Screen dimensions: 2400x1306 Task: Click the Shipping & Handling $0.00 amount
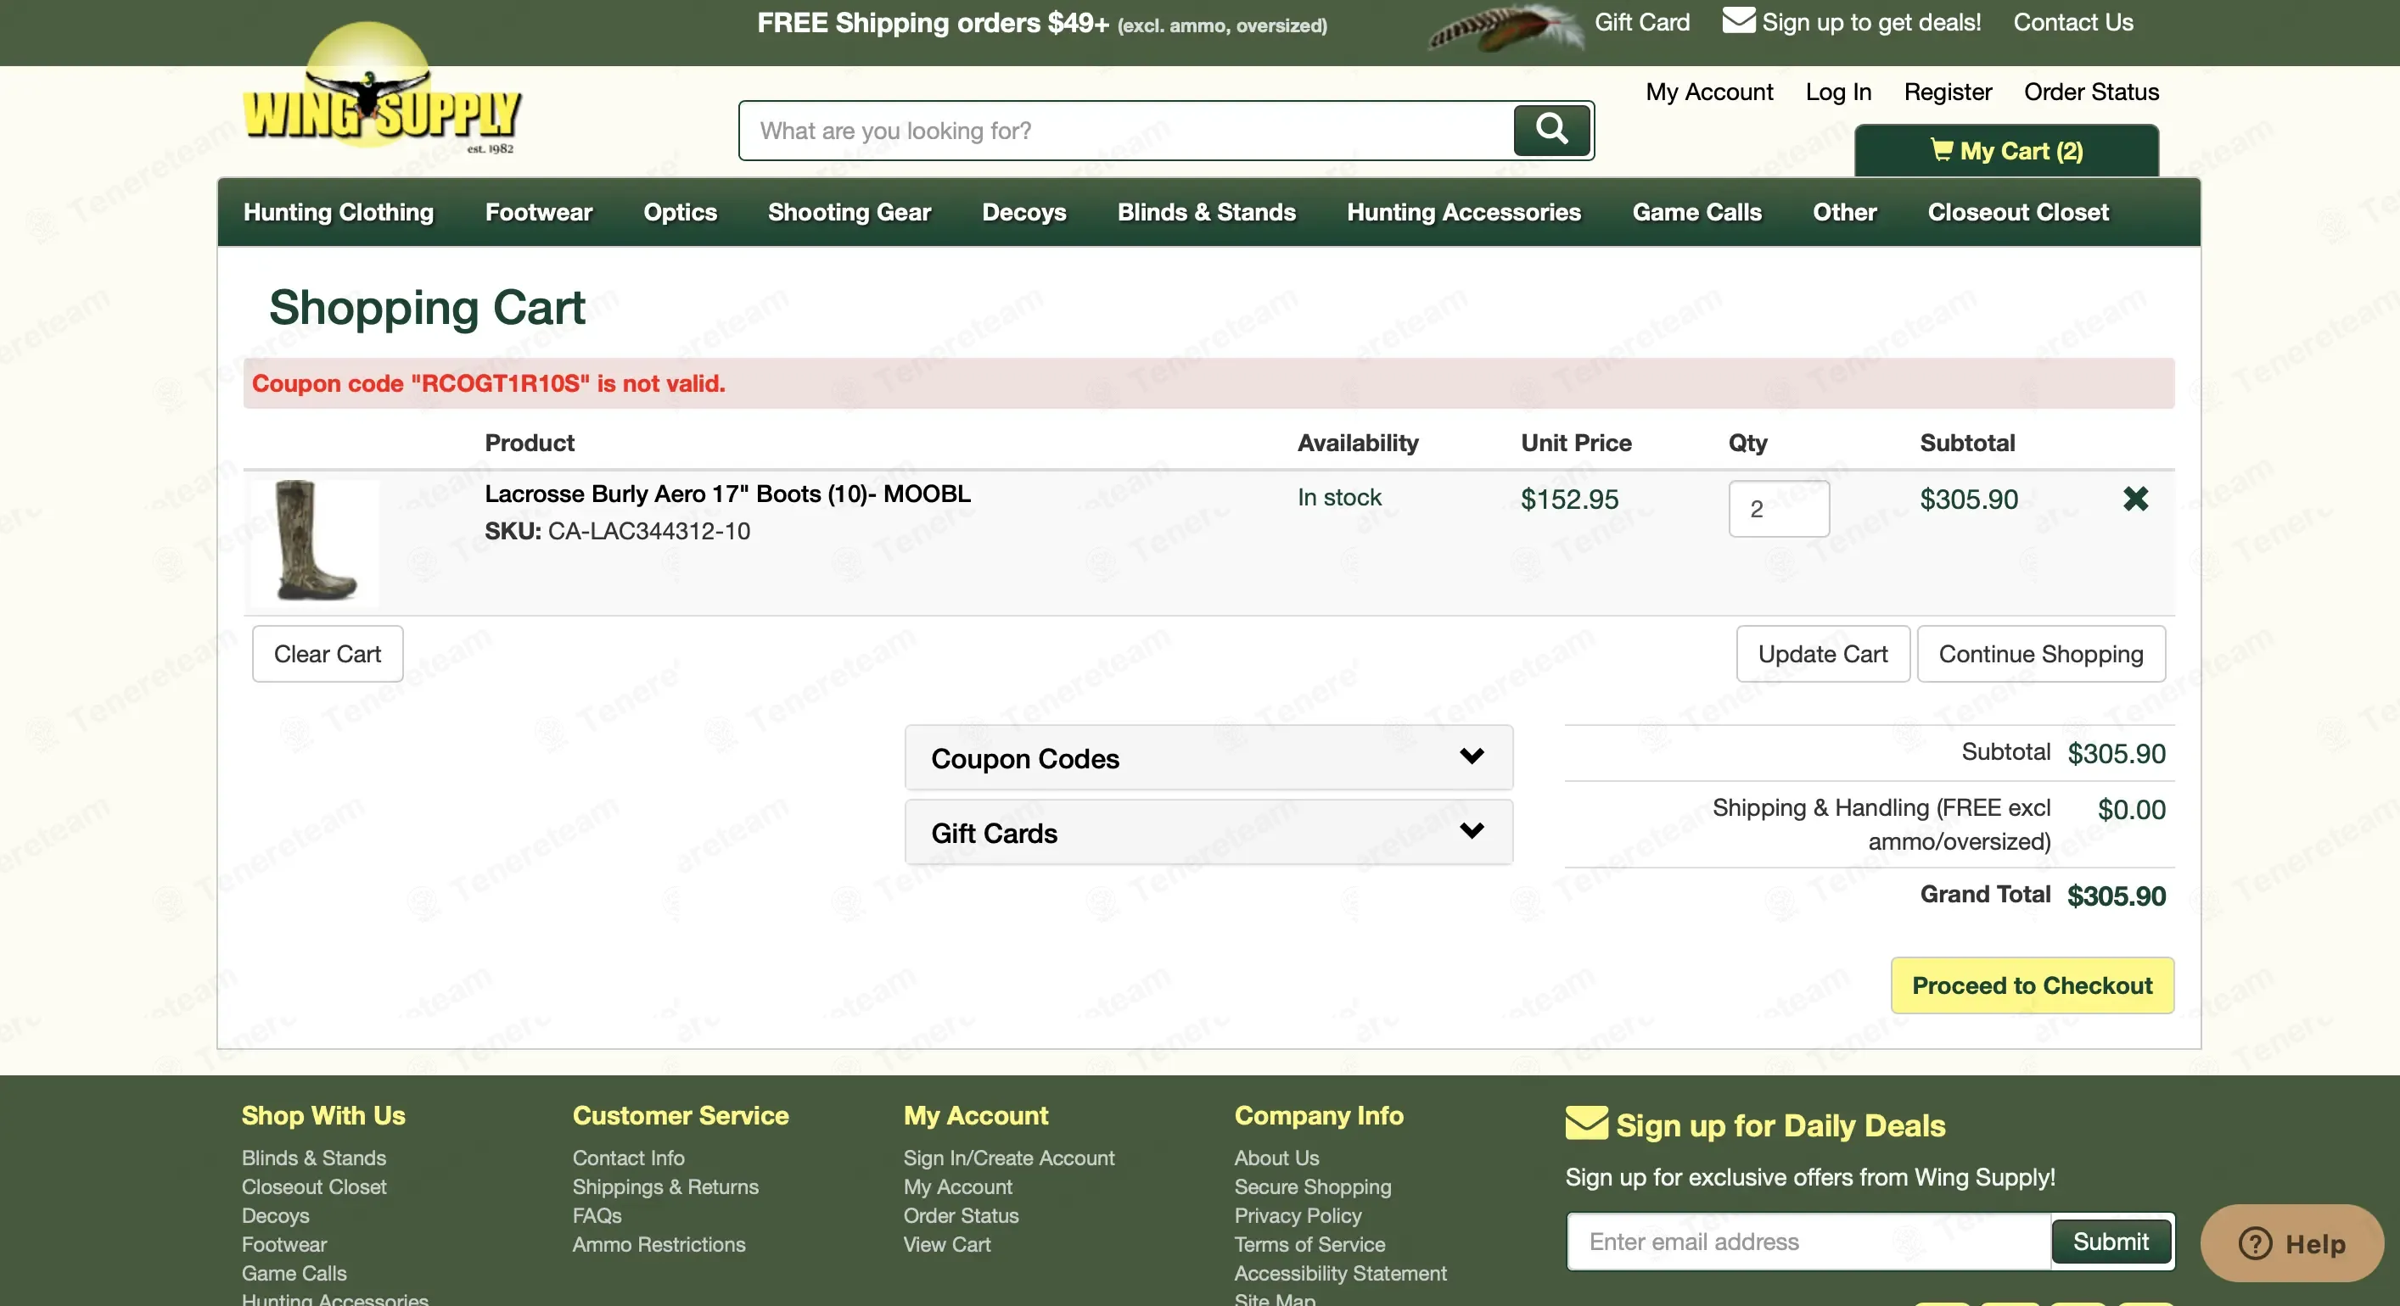[2131, 809]
